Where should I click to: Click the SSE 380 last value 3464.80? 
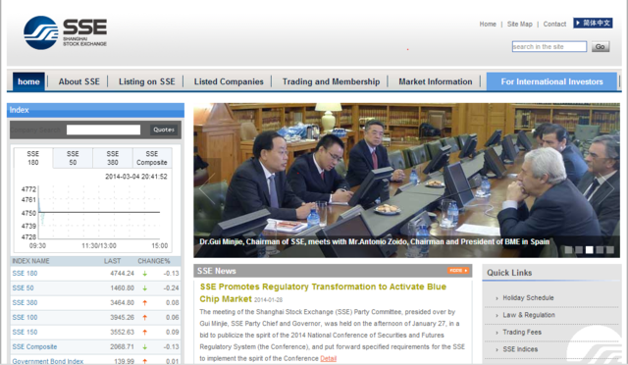click(122, 302)
